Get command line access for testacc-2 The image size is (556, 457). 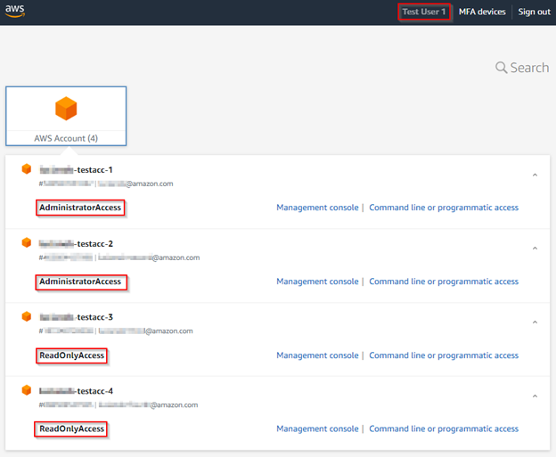(x=444, y=282)
